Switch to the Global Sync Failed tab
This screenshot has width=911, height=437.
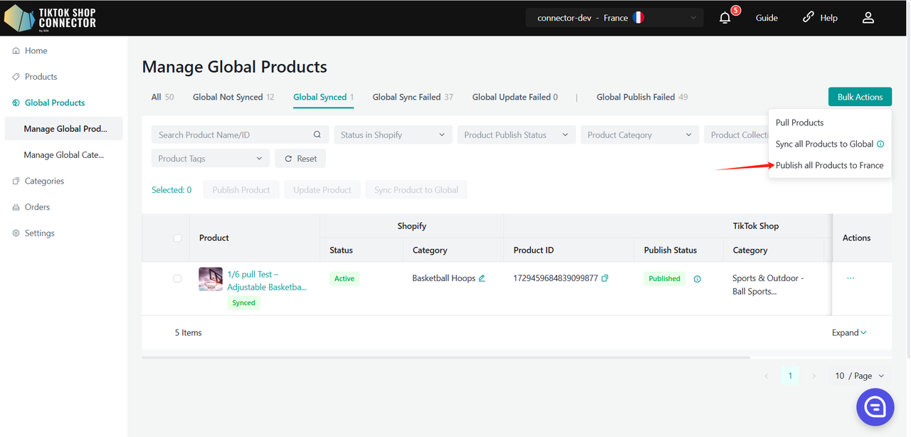(412, 98)
